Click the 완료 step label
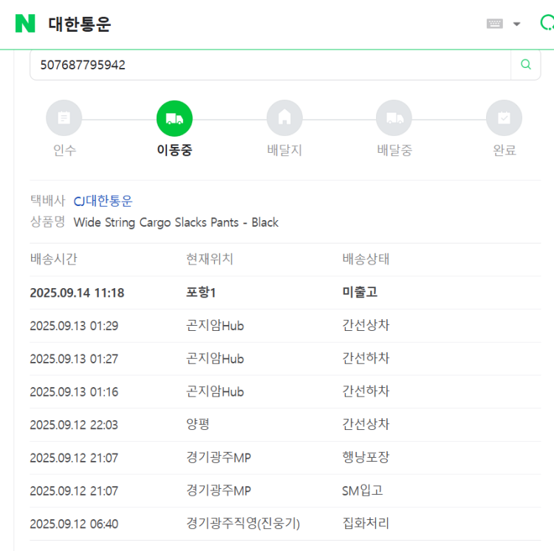This screenshot has width=554, height=551. 505,150
